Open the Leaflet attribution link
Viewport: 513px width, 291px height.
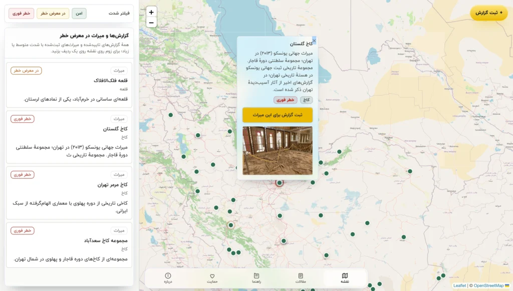pyautogui.click(x=459, y=285)
